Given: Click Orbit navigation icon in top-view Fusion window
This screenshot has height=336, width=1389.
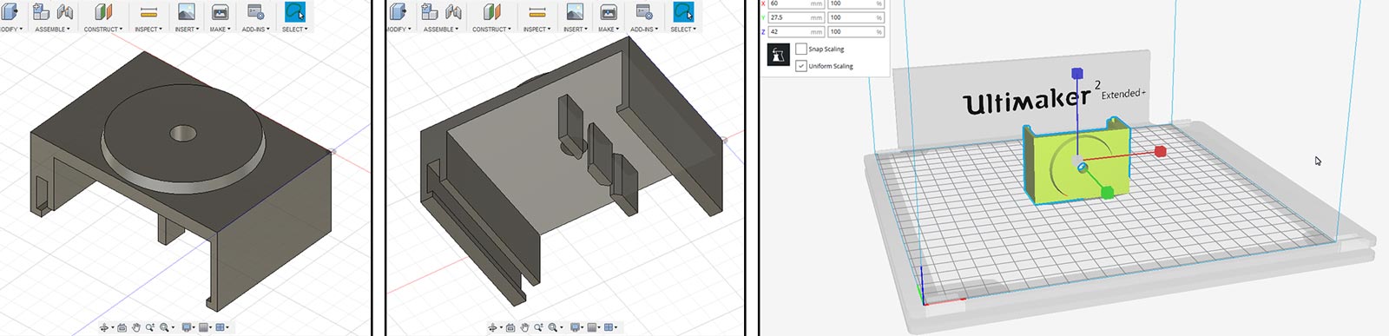Looking at the screenshot, I should [104, 327].
